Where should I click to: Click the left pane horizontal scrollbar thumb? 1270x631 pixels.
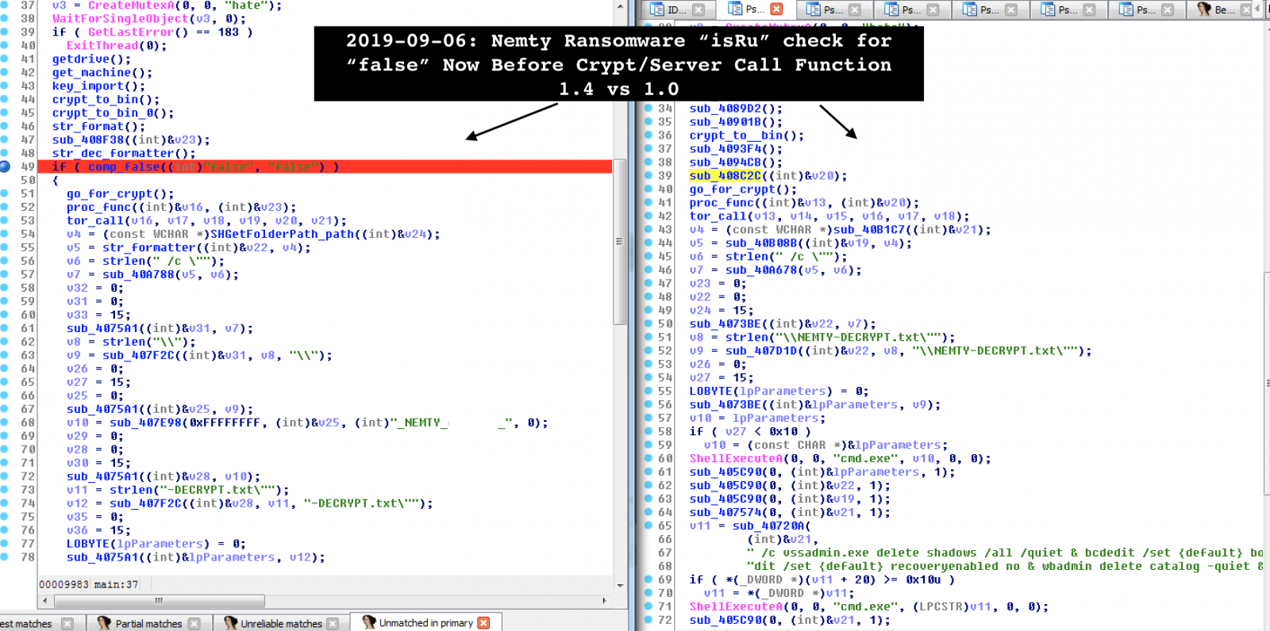158,600
